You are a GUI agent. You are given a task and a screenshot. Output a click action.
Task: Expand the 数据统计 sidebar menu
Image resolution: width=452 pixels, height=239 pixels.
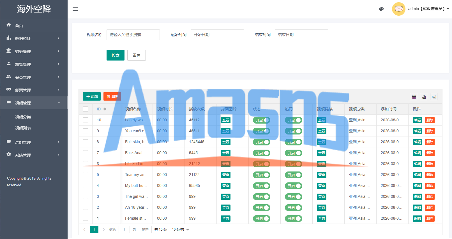34,38
